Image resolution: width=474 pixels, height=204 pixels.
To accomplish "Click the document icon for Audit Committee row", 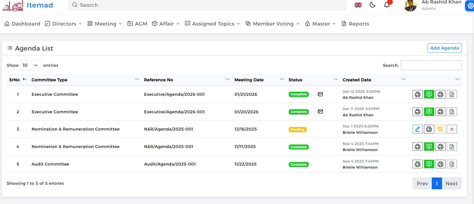I will [452, 164].
